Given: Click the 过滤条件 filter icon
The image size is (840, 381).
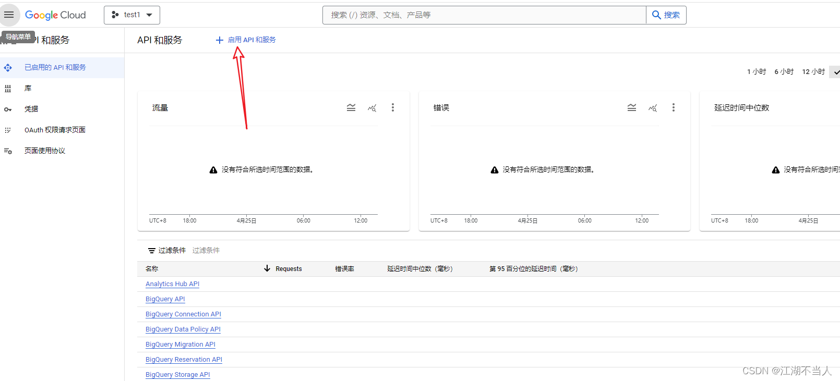Looking at the screenshot, I should [x=152, y=251].
